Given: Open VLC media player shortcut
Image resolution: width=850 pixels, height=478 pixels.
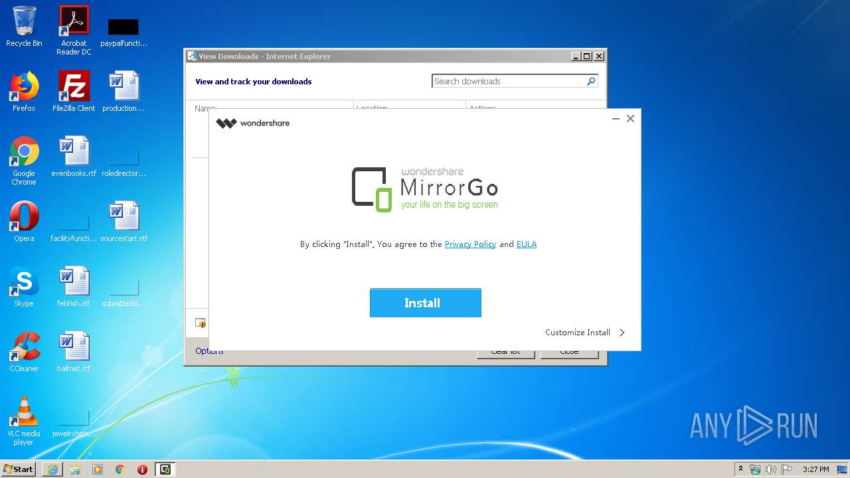Looking at the screenshot, I should [x=24, y=421].
